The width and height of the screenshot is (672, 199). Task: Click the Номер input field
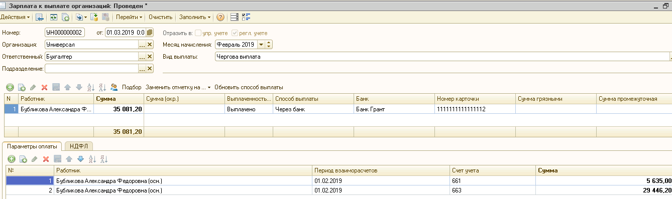(x=65, y=33)
